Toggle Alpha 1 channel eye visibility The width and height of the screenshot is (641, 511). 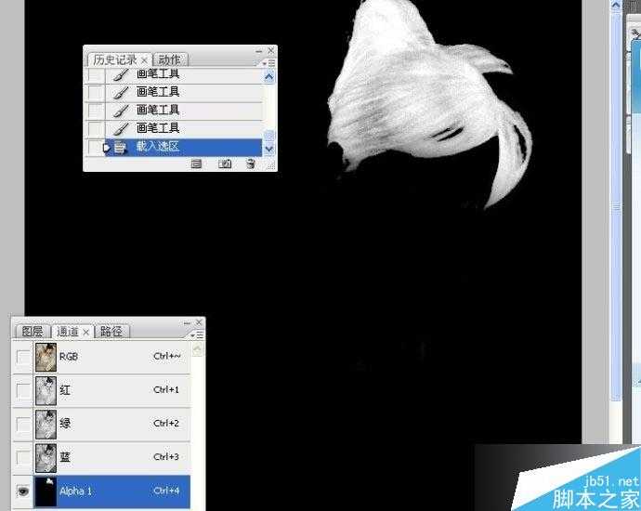[x=23, y=491]
